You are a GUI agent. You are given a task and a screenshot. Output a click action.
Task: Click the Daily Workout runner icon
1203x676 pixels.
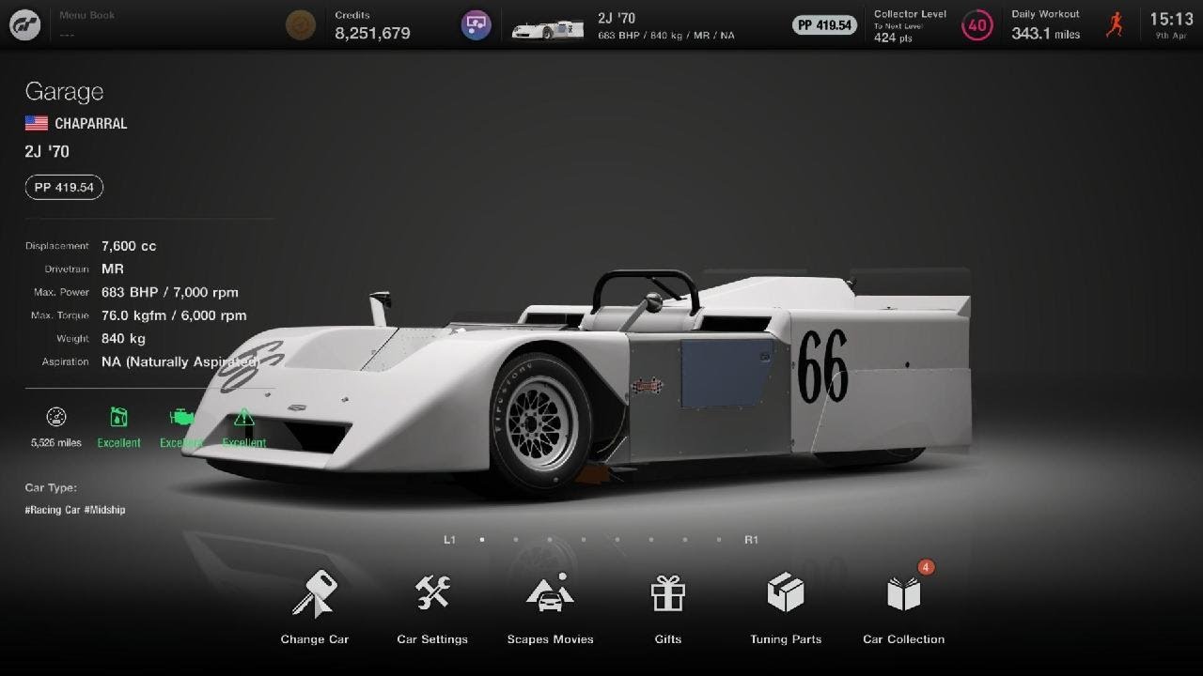1115,24
